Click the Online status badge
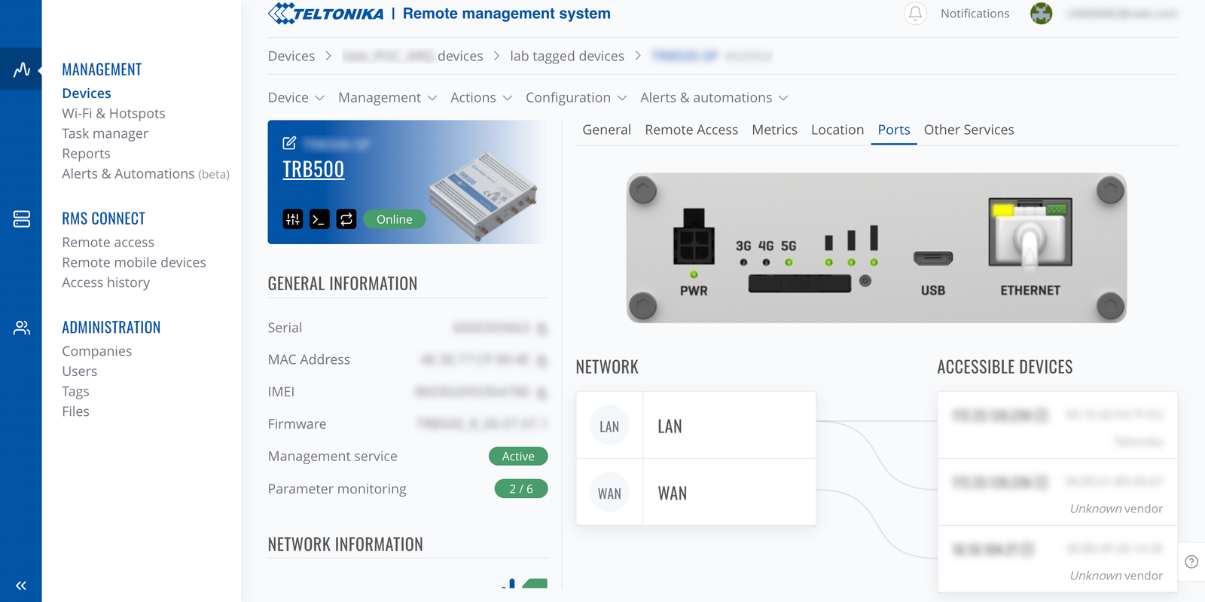Viewport: 1205px width, 602px height. [395, 219]
